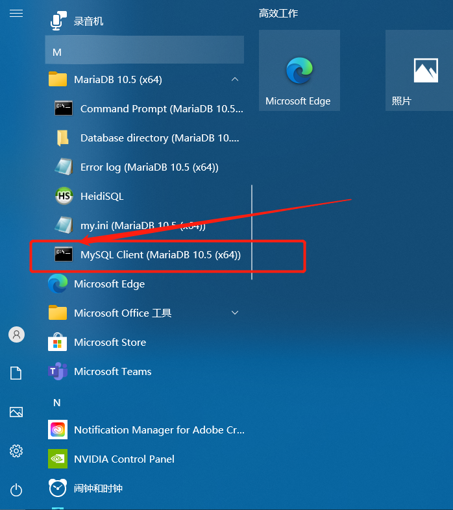Open Notification Manager for Adobe icon
The image size is (453, 510).
[x=58, y=430]
